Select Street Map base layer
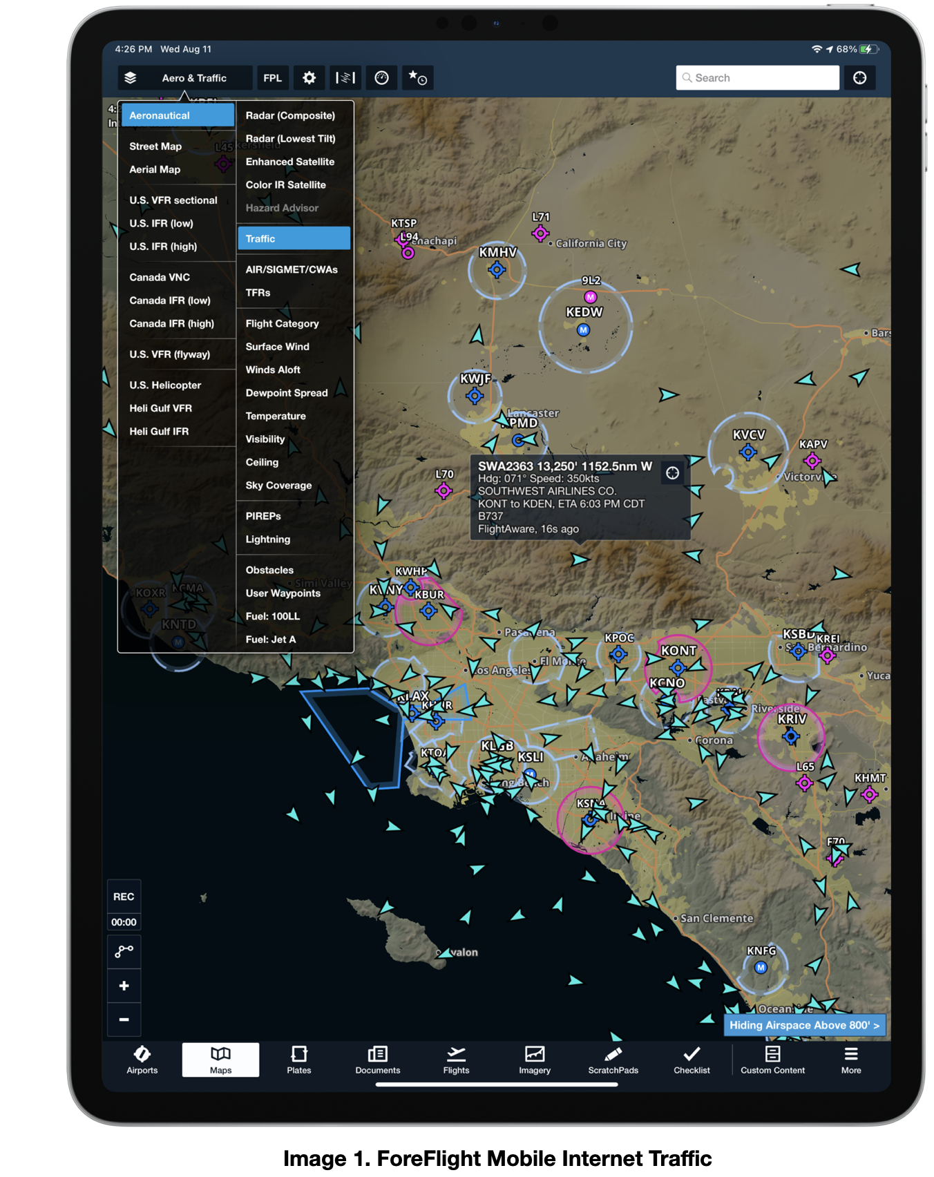The height and width of the screenshot is (1177, 934). (155, 146)
